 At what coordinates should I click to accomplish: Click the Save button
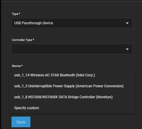pos(21,122)
